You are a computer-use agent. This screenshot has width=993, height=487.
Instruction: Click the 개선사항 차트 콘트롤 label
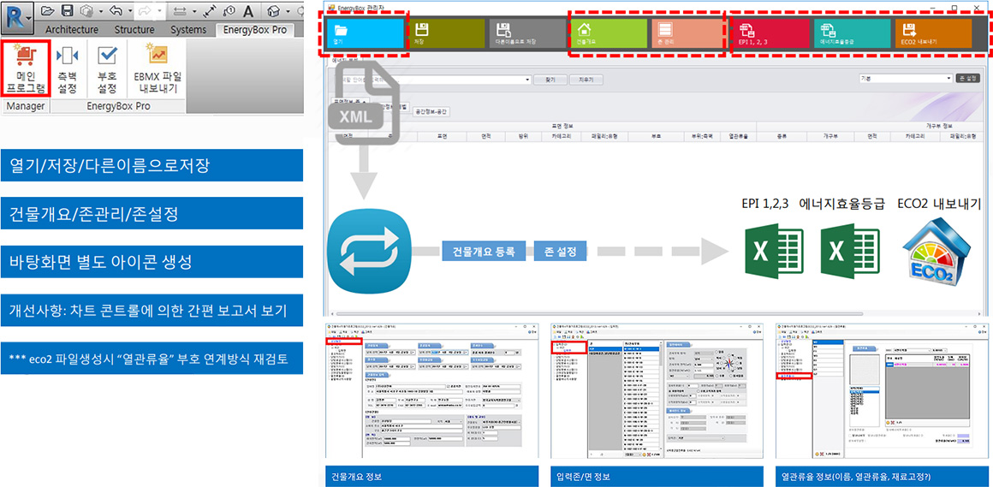[152, 311]
